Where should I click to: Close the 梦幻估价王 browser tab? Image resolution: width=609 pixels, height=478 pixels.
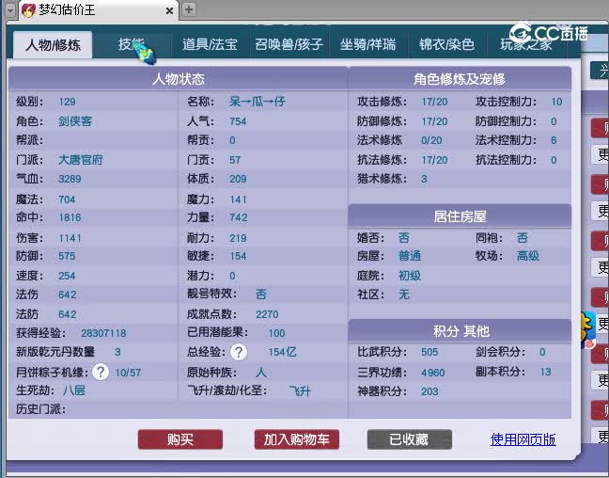tap(169, 11)
